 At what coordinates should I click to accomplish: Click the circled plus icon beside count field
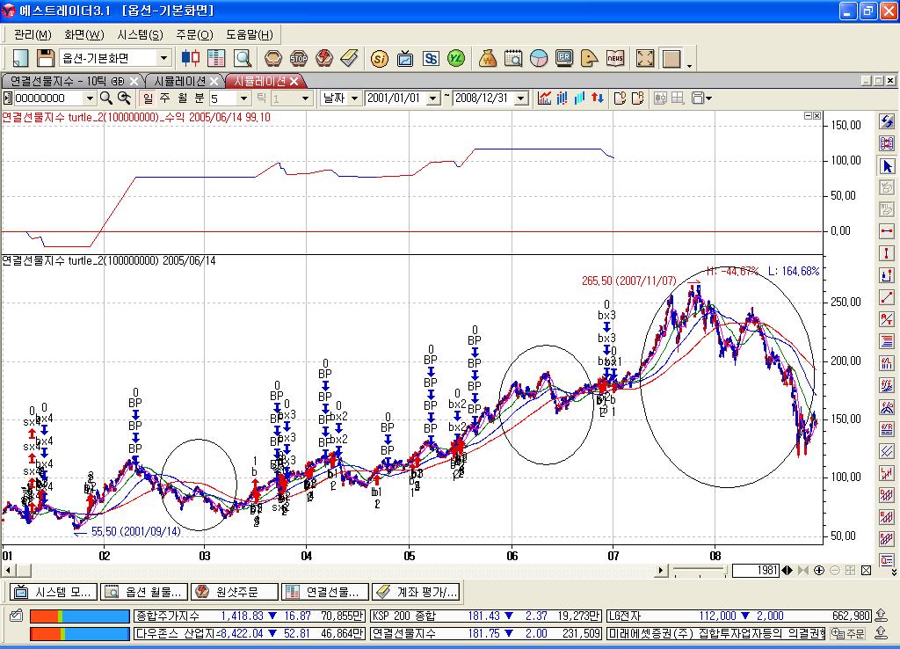[x=819, y=571]
